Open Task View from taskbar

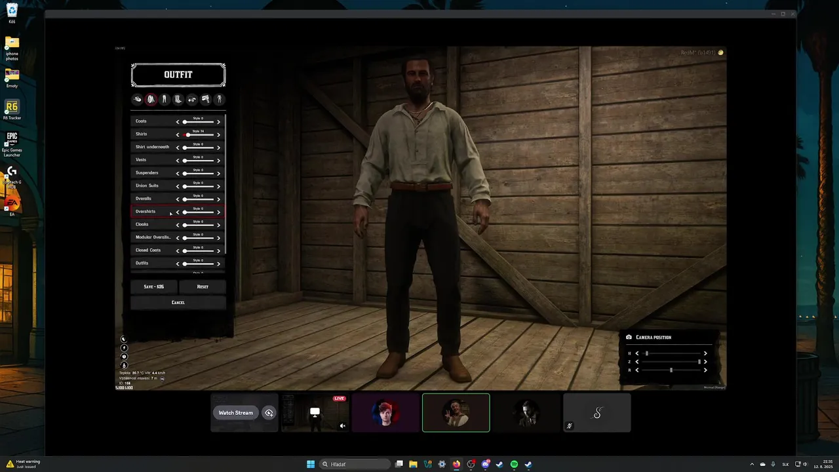[399, 464]
